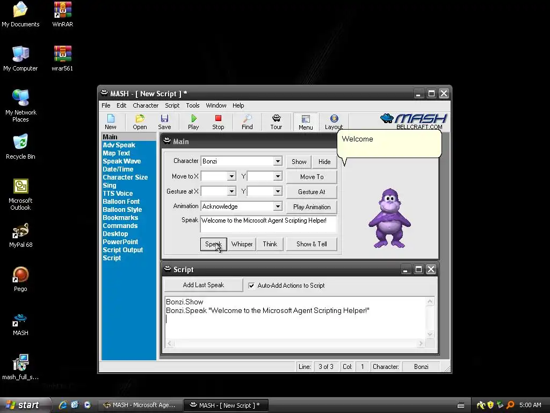Select the wrar561 installer icon
This screenshot has height=413, width=550.
click(62, 58)
